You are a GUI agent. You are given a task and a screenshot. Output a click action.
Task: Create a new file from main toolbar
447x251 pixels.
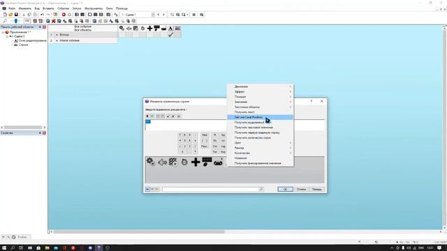(x=5, y=15)
